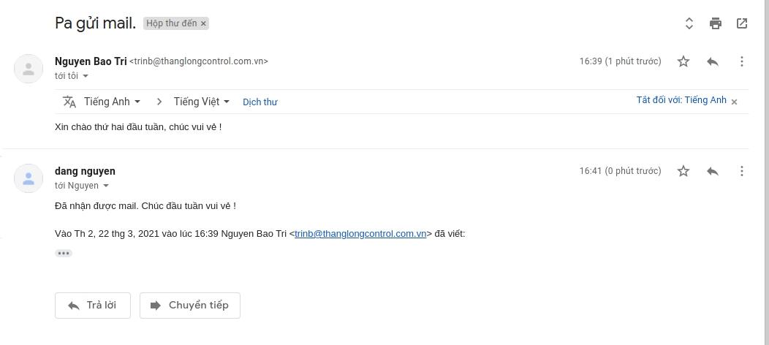Expand all messages using up-down arrows icon

click(x=689, y=23)
